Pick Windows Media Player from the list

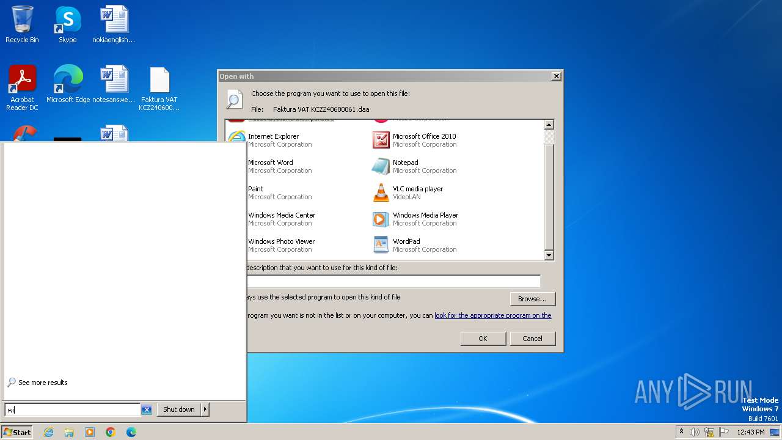415,219
